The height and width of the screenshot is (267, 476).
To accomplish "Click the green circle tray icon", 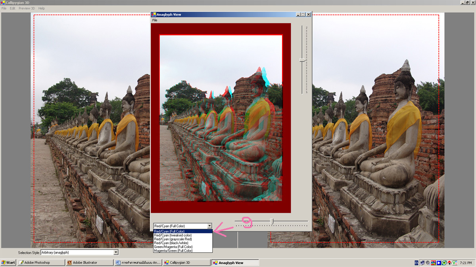I will 444,263.
